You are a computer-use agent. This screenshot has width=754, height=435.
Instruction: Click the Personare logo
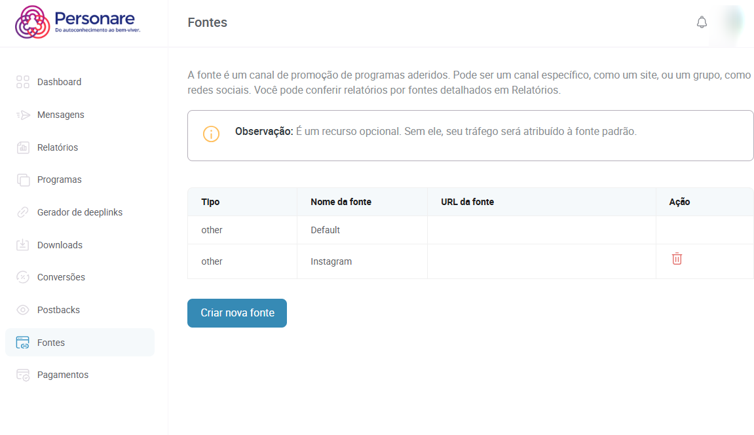(78, 22)
